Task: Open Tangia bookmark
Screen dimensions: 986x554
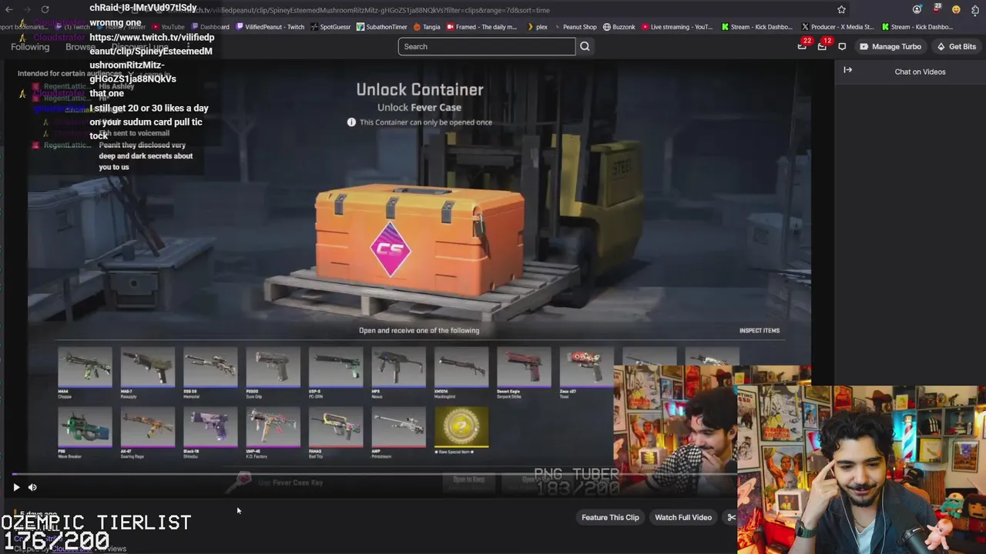Action: tap(427, 27)
